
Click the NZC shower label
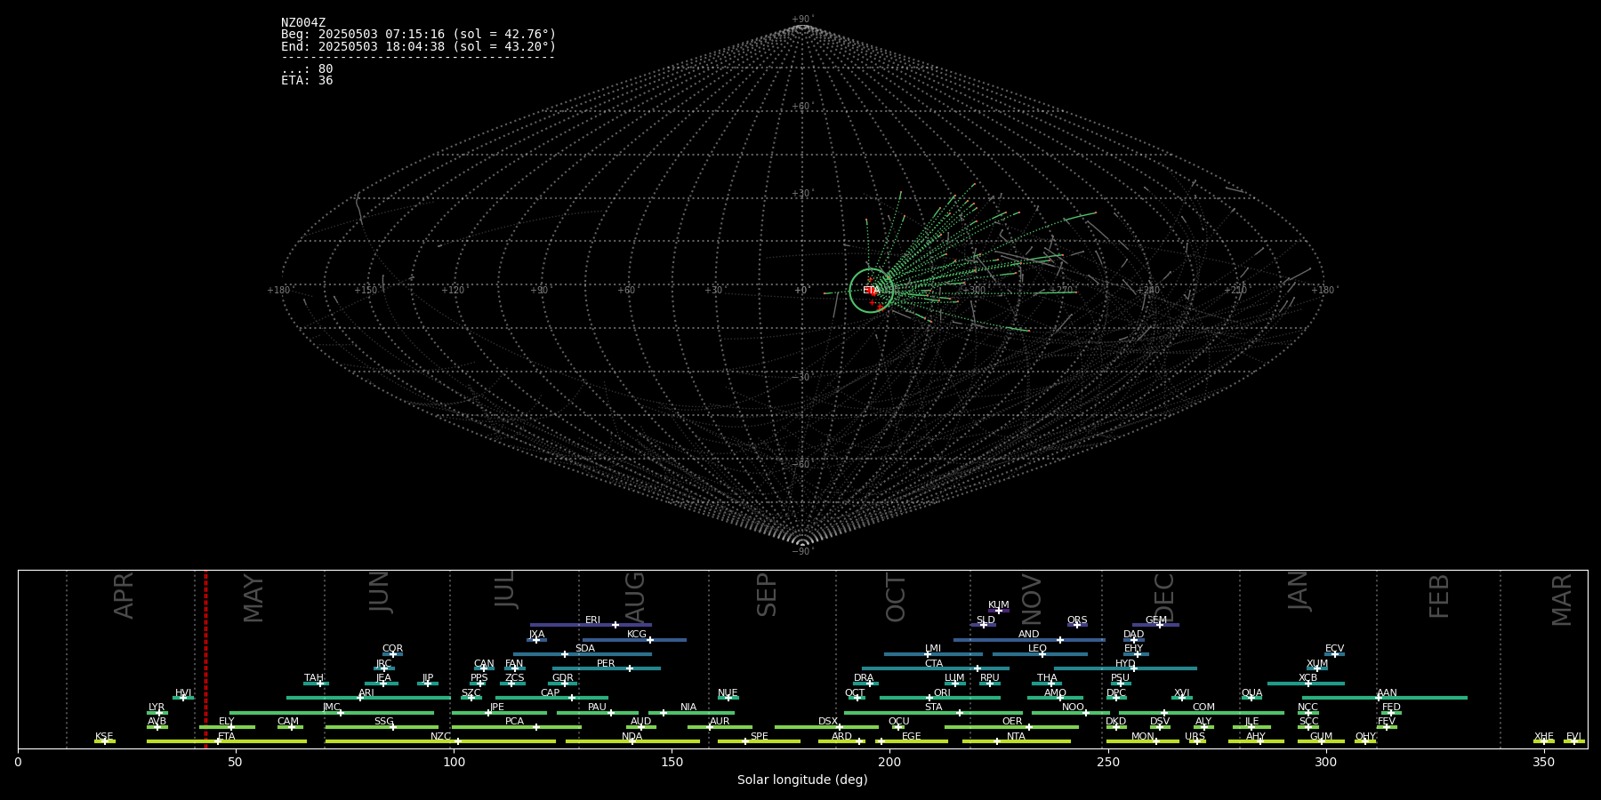click(440, 736)
